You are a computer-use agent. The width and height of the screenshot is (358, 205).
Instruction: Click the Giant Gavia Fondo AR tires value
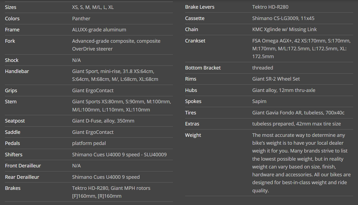click(x=298, y=113)
